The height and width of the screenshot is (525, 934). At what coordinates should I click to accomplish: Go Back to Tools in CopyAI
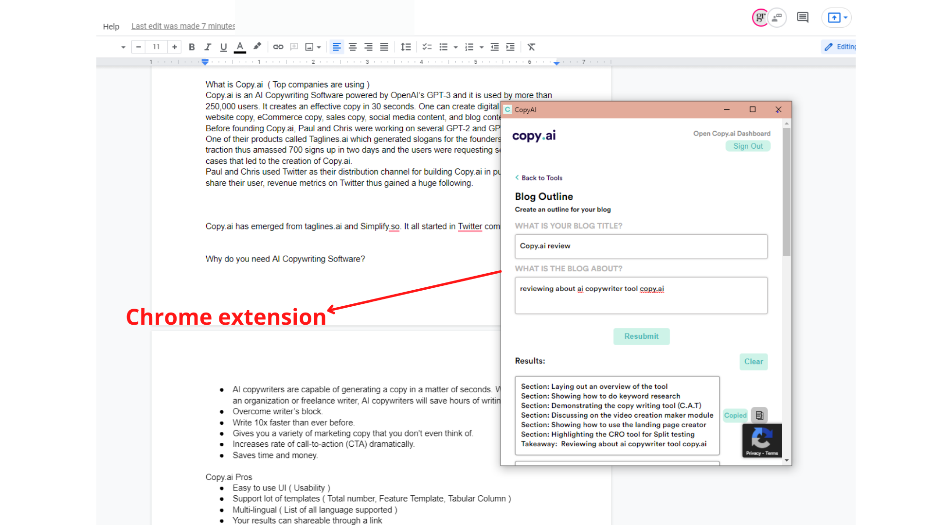pyautogui.click(x=539, y=178)
